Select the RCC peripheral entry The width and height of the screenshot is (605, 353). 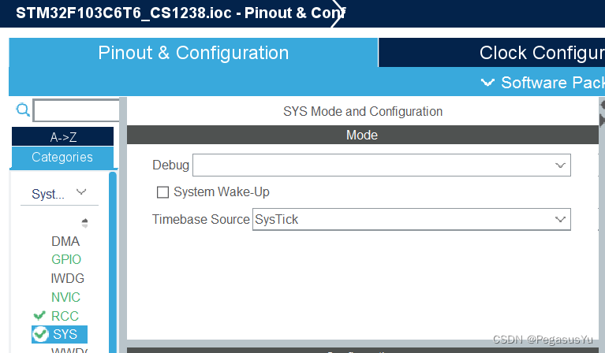pyautogui.click(x=65, y=316)
